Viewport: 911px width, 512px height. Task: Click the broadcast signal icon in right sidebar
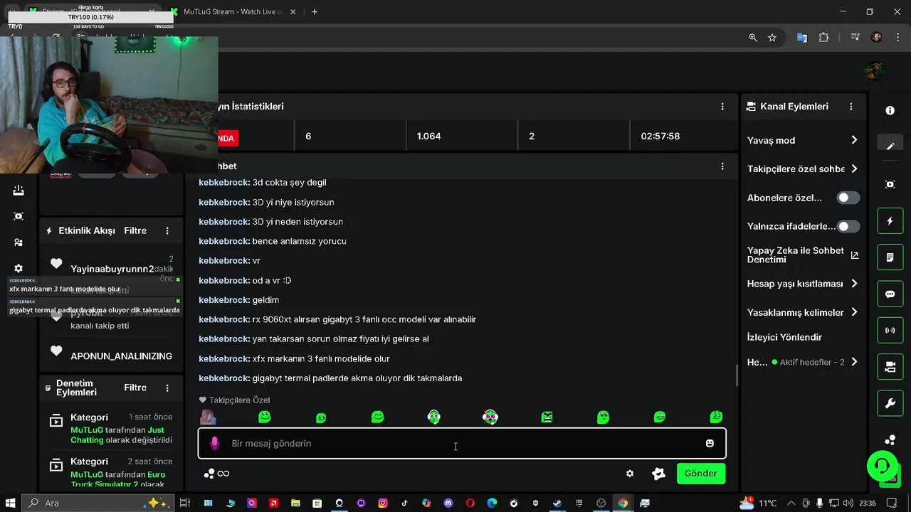pyautogui.click(x=890, y=331)
